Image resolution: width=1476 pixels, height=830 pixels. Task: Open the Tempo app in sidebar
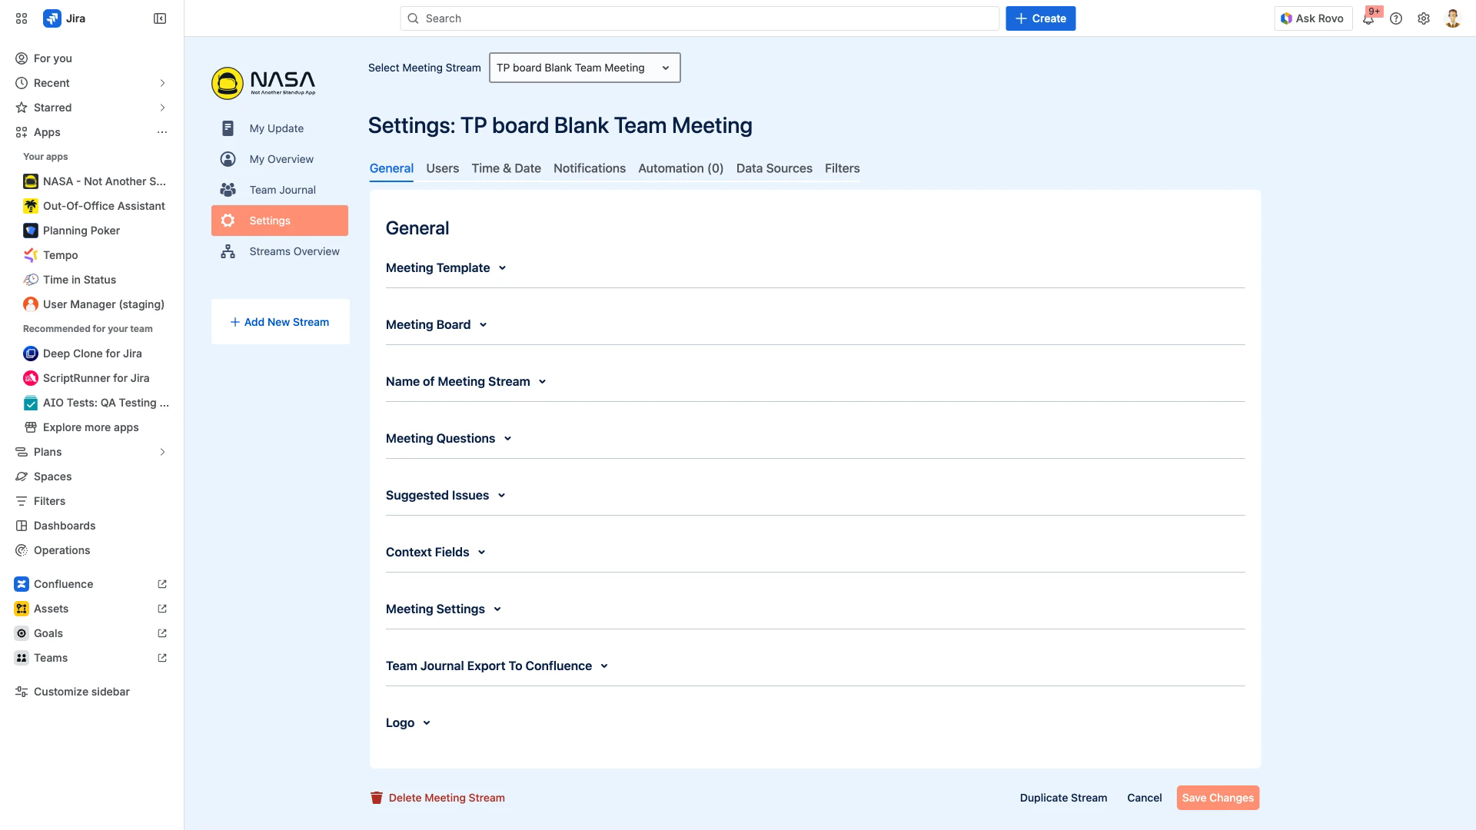point(61,255)
